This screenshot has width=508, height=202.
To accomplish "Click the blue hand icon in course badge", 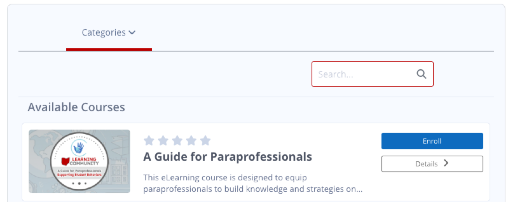I will [79, 147].
